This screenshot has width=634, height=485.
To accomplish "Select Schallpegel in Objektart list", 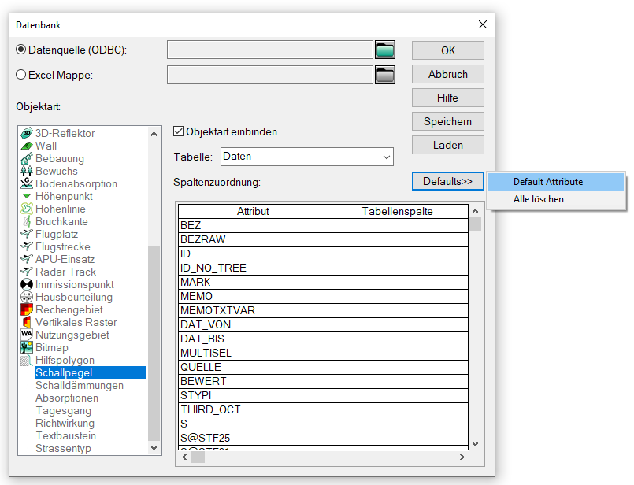I will click(90, 372).
